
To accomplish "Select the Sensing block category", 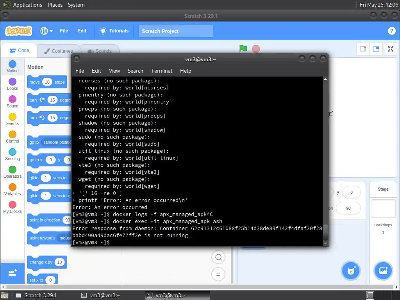I will click(12, 155).
